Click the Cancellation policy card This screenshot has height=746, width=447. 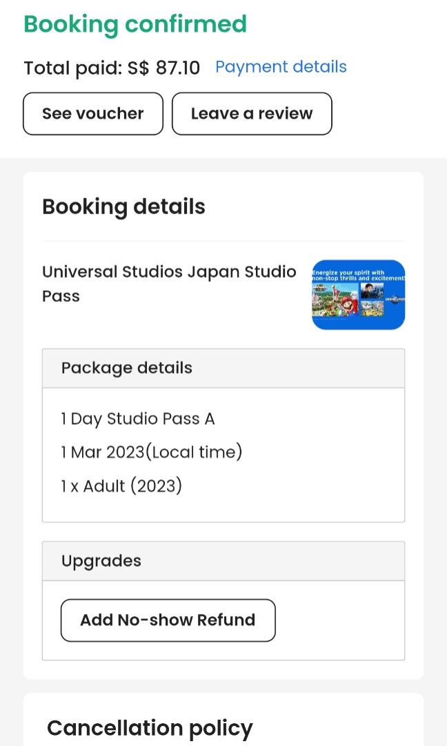tap(223, 718)
